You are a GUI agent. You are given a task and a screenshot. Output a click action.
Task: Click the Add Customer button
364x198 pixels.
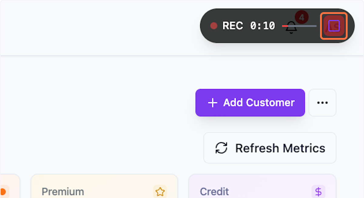click(x=250, y=103)
